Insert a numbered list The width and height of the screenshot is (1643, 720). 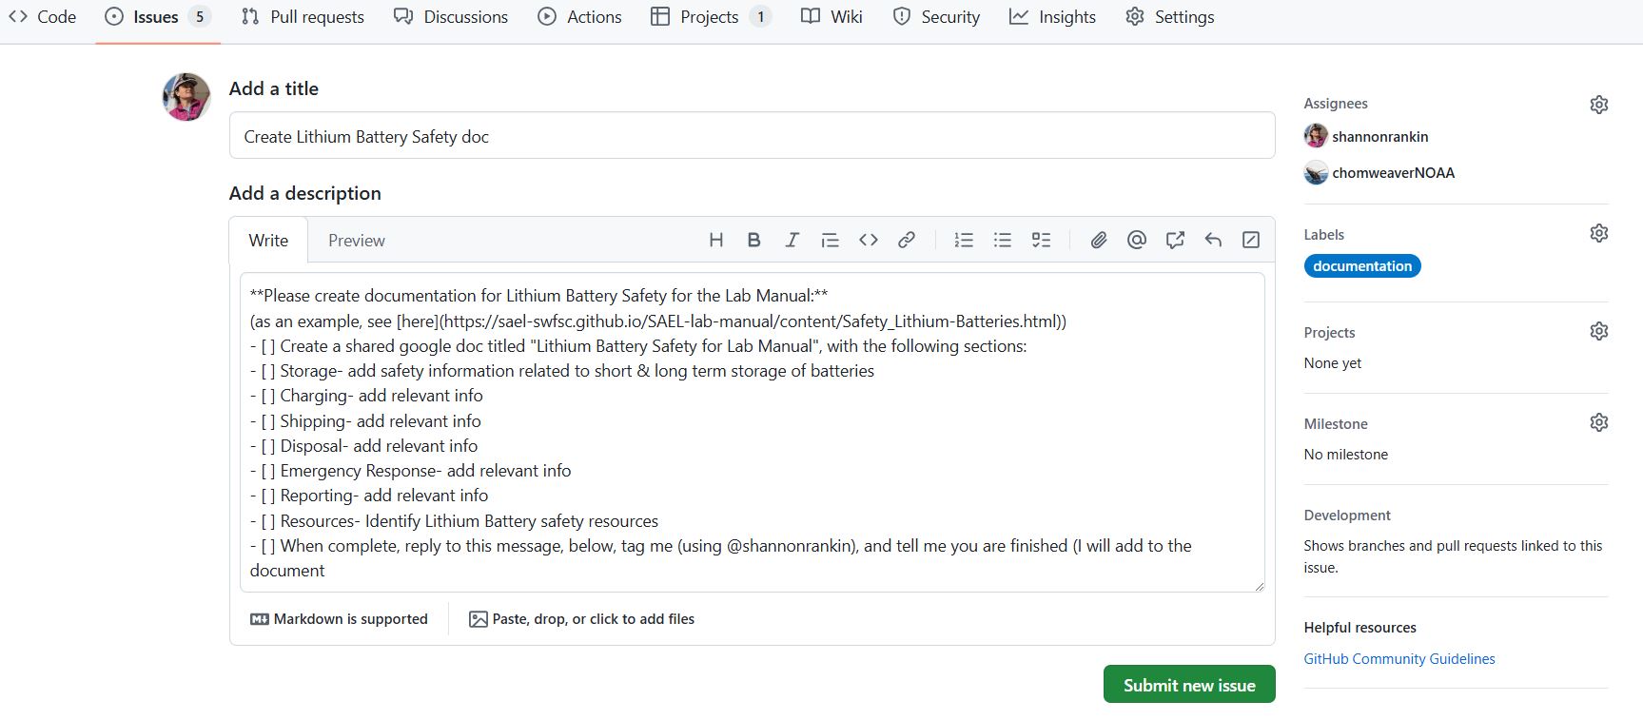pos(964,240)
